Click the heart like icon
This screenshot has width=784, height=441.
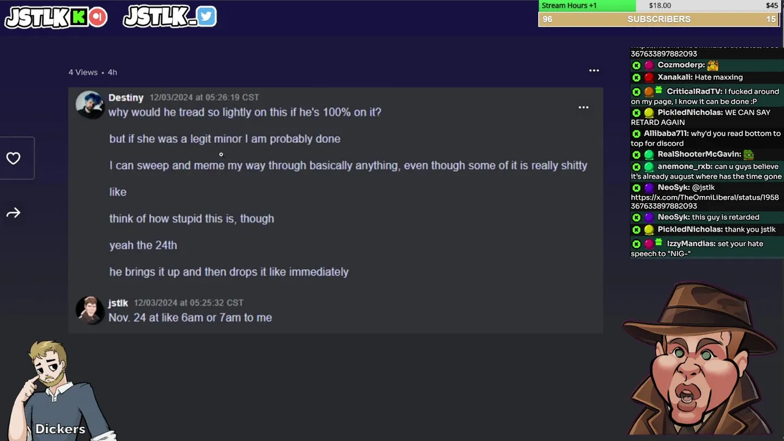13,159
